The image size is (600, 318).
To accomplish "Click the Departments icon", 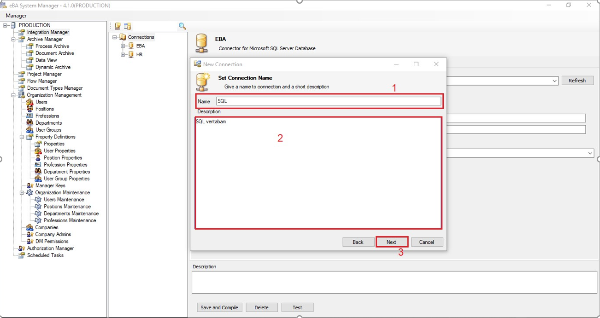I will 30,123.
